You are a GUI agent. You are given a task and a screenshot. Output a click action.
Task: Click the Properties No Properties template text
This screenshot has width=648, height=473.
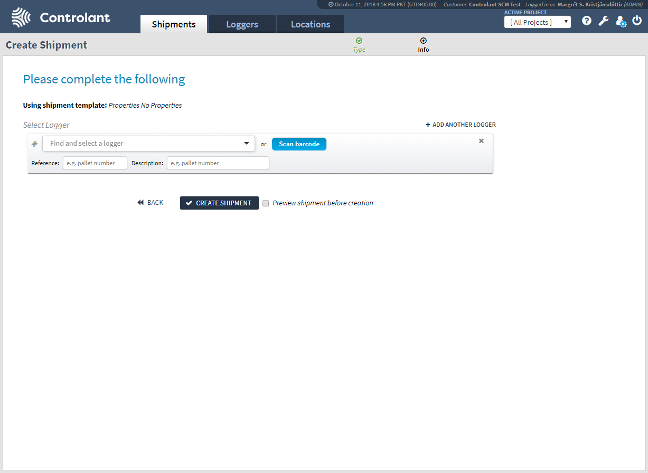tap(145, 106)
